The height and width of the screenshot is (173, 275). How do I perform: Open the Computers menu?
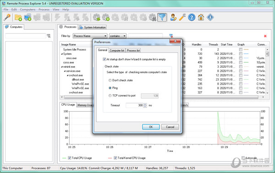[27, 10]
